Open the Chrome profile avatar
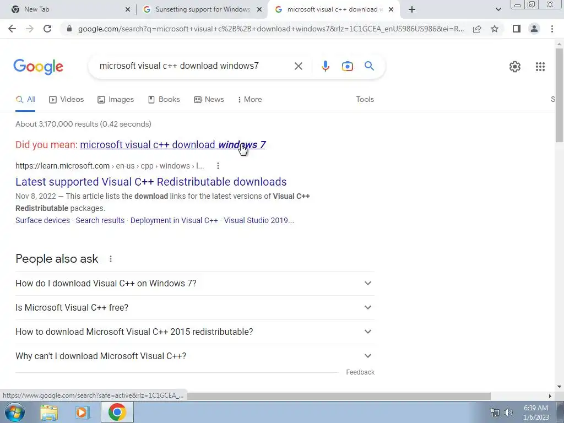 tap(534, 29)
